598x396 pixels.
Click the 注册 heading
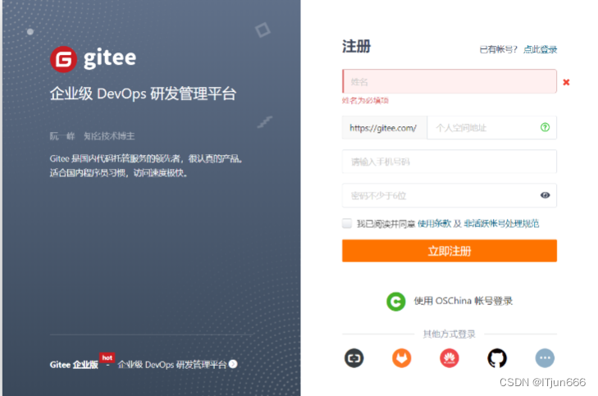pyautogui.click(x=356, y=47)
